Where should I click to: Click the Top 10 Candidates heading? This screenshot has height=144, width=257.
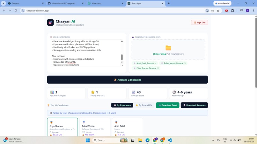[59, 105]
